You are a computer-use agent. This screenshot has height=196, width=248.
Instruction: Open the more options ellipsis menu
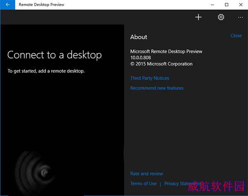point(241,17)
